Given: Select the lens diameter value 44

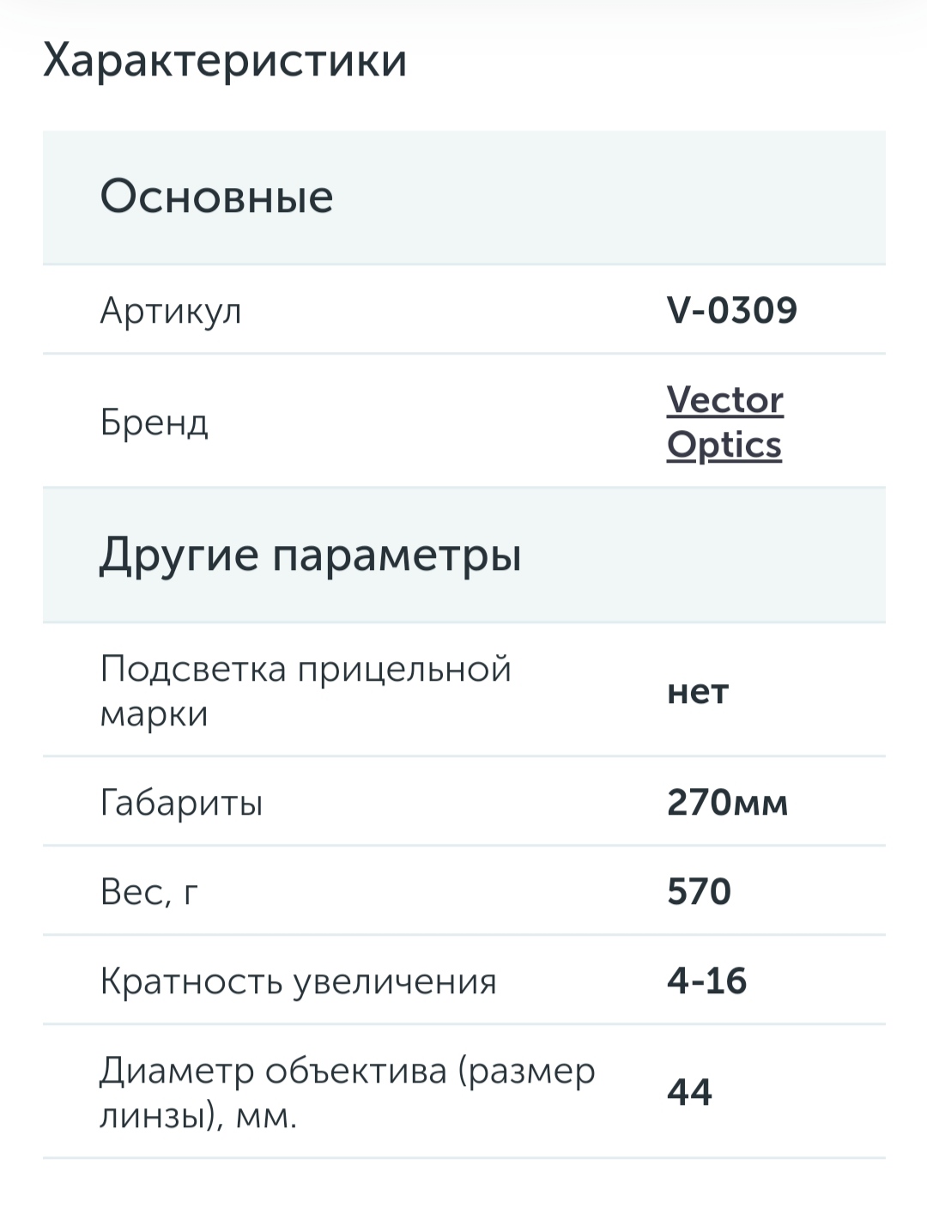Looking at the screenshot, I should (689, 1093).
